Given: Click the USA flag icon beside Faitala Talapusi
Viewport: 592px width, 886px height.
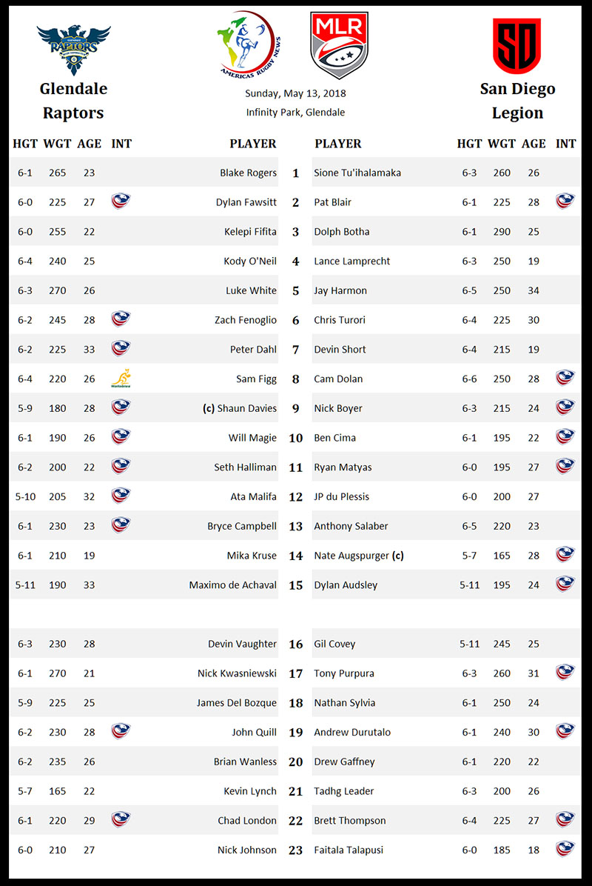Looking at the screenshot, I should tap(565, 850).
